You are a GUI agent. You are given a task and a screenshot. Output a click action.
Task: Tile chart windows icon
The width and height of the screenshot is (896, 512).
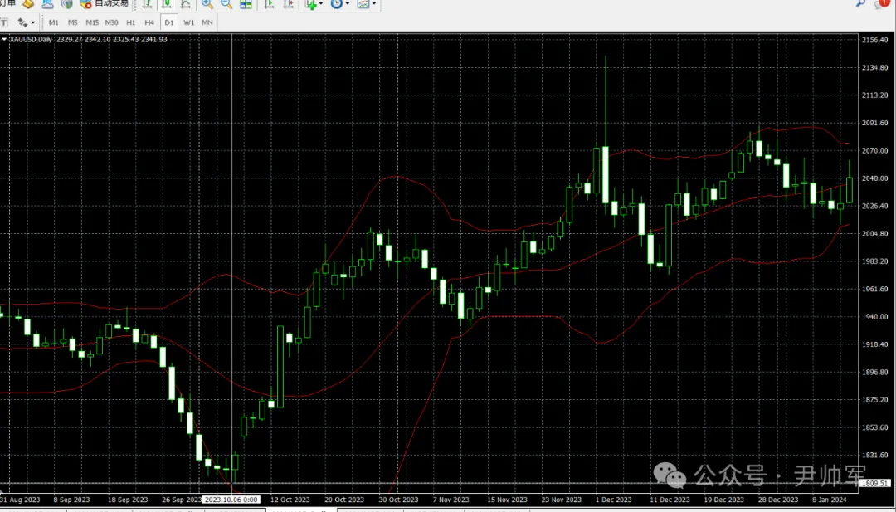(x=246, y=4)
